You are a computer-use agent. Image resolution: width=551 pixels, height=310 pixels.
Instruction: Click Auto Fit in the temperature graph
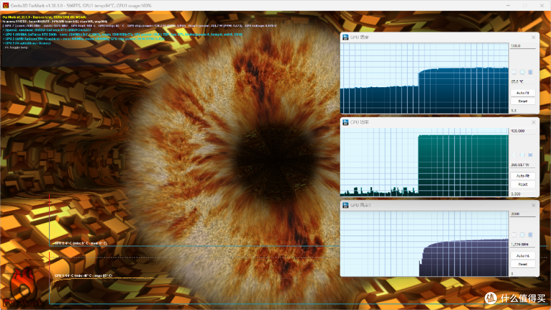tap(523, 93)
